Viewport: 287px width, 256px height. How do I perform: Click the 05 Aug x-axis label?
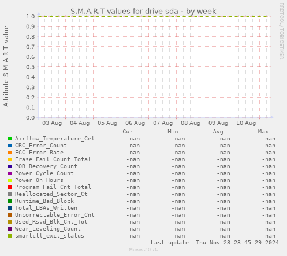pos(107,123)
